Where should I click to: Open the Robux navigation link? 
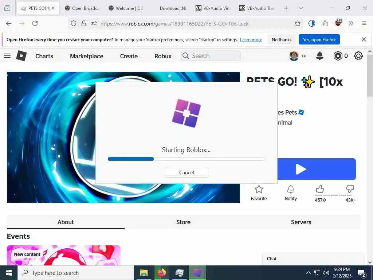tap(163, 56)
